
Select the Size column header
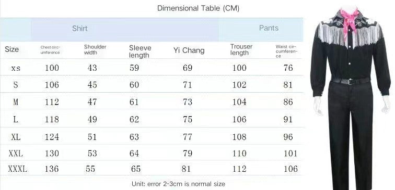pos(11,49)
